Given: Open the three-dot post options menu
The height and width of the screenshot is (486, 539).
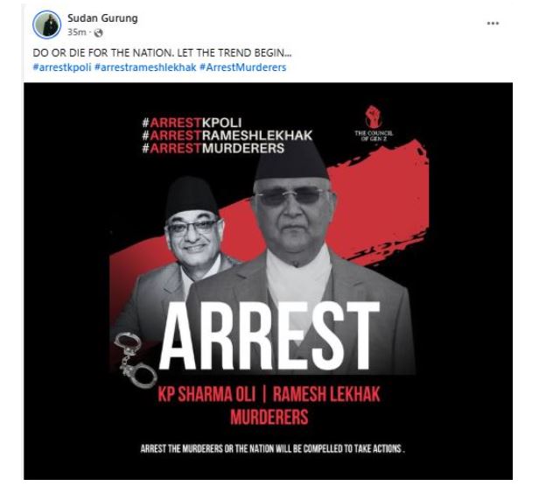Looking at the screenshot, I should (493, 24).
